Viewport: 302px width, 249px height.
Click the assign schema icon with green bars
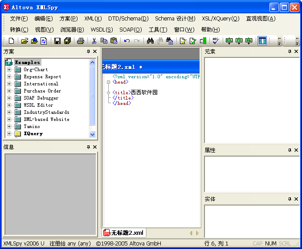pos(203,41)
